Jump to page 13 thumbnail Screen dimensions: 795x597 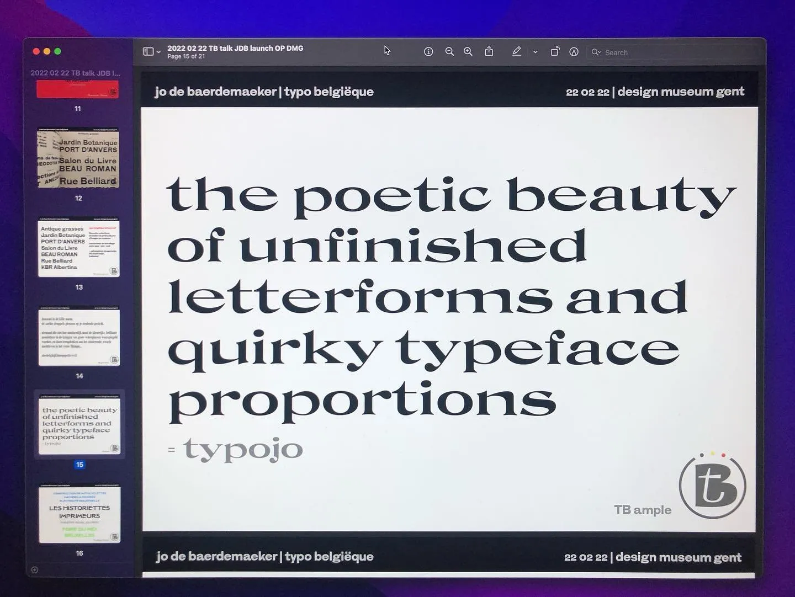pos(78,248)
